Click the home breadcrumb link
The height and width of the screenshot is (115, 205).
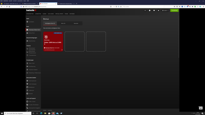tap(45, 110)
